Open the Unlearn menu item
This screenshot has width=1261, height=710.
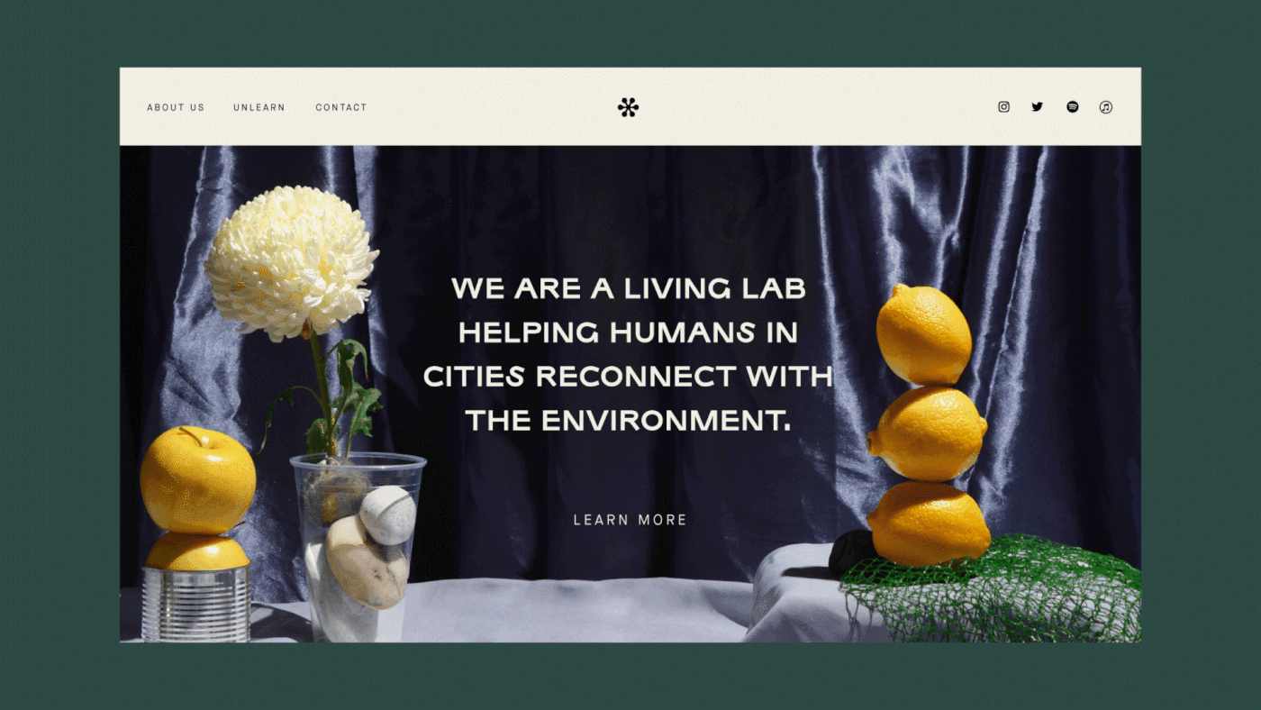(259, 107)
